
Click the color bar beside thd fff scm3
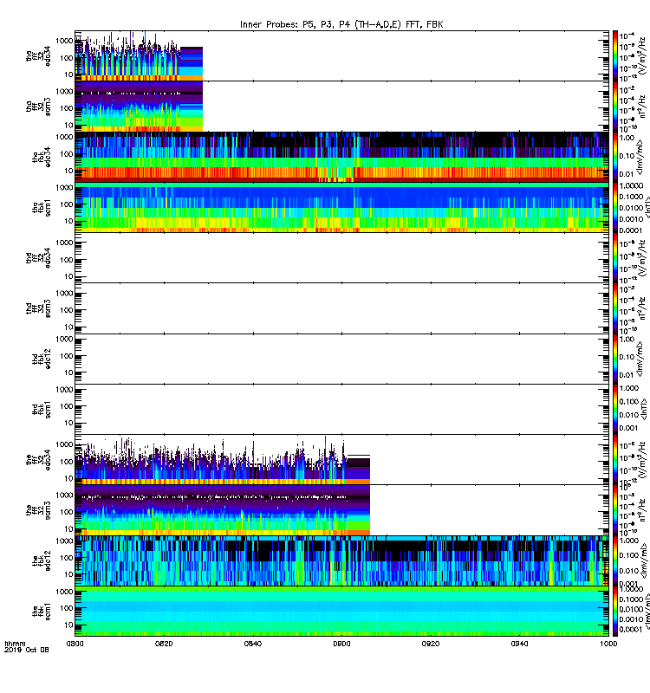click(x=615, y=308)
